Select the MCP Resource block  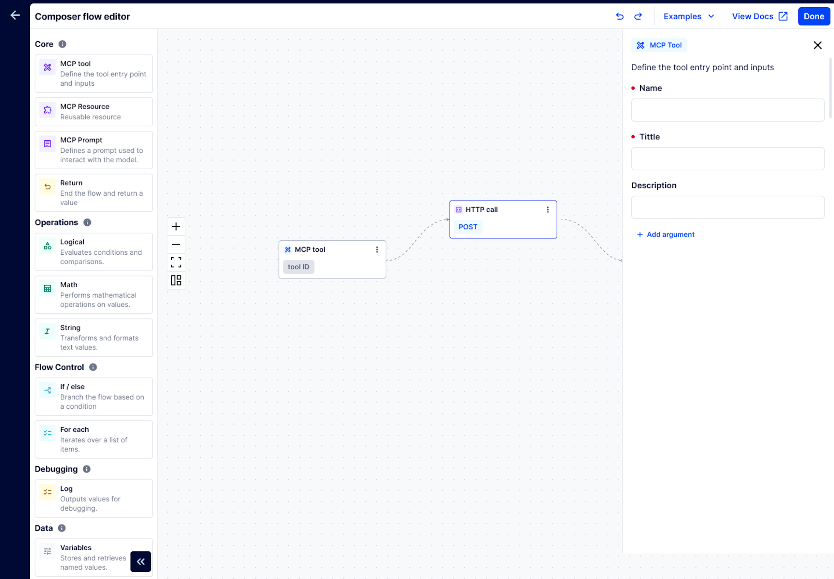(93, 112)
